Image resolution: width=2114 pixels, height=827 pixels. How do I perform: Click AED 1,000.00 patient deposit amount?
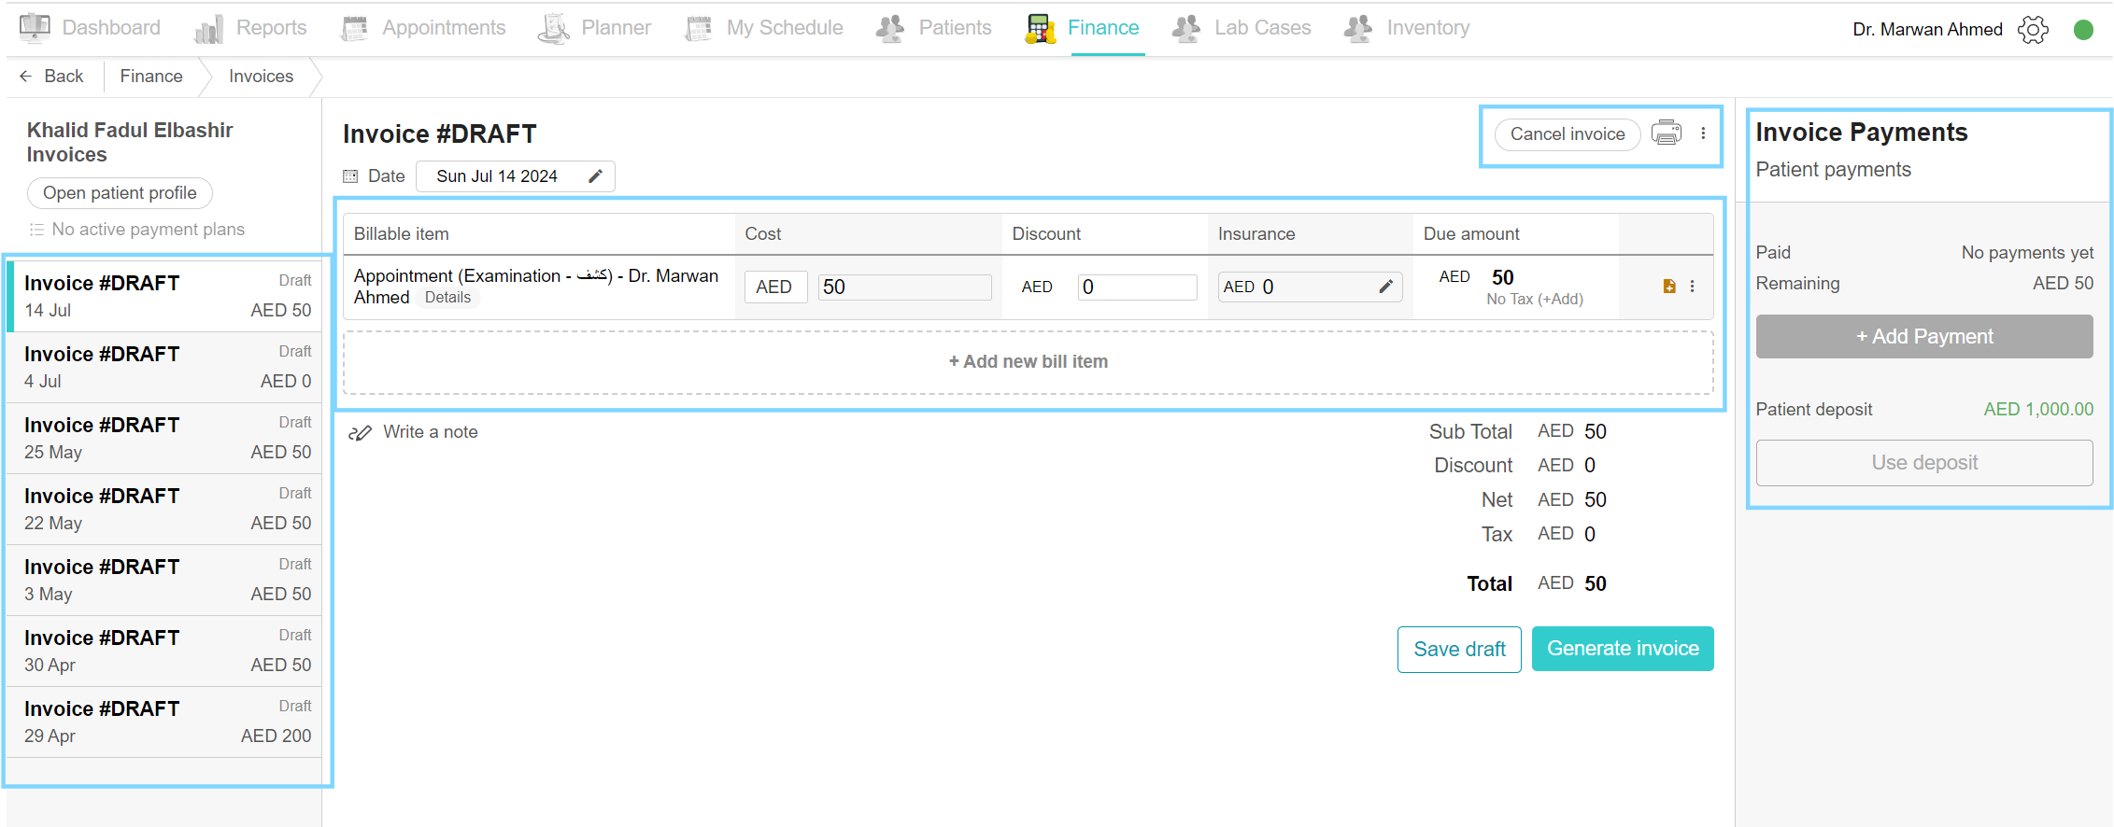(2038, 410)
